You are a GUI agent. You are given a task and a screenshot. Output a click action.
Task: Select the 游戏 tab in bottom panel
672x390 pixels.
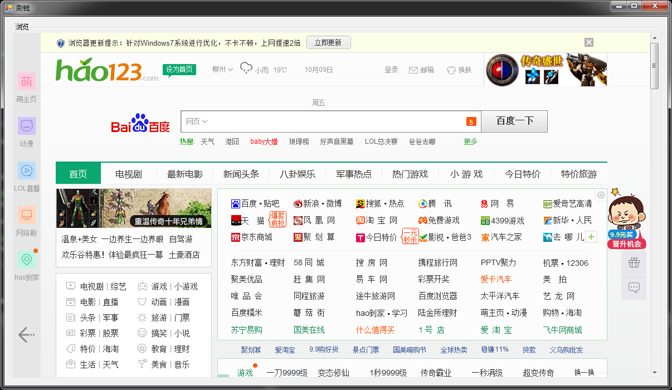pos(245,373)
